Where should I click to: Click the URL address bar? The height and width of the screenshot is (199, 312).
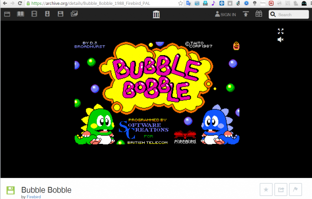tap(104, 3)
